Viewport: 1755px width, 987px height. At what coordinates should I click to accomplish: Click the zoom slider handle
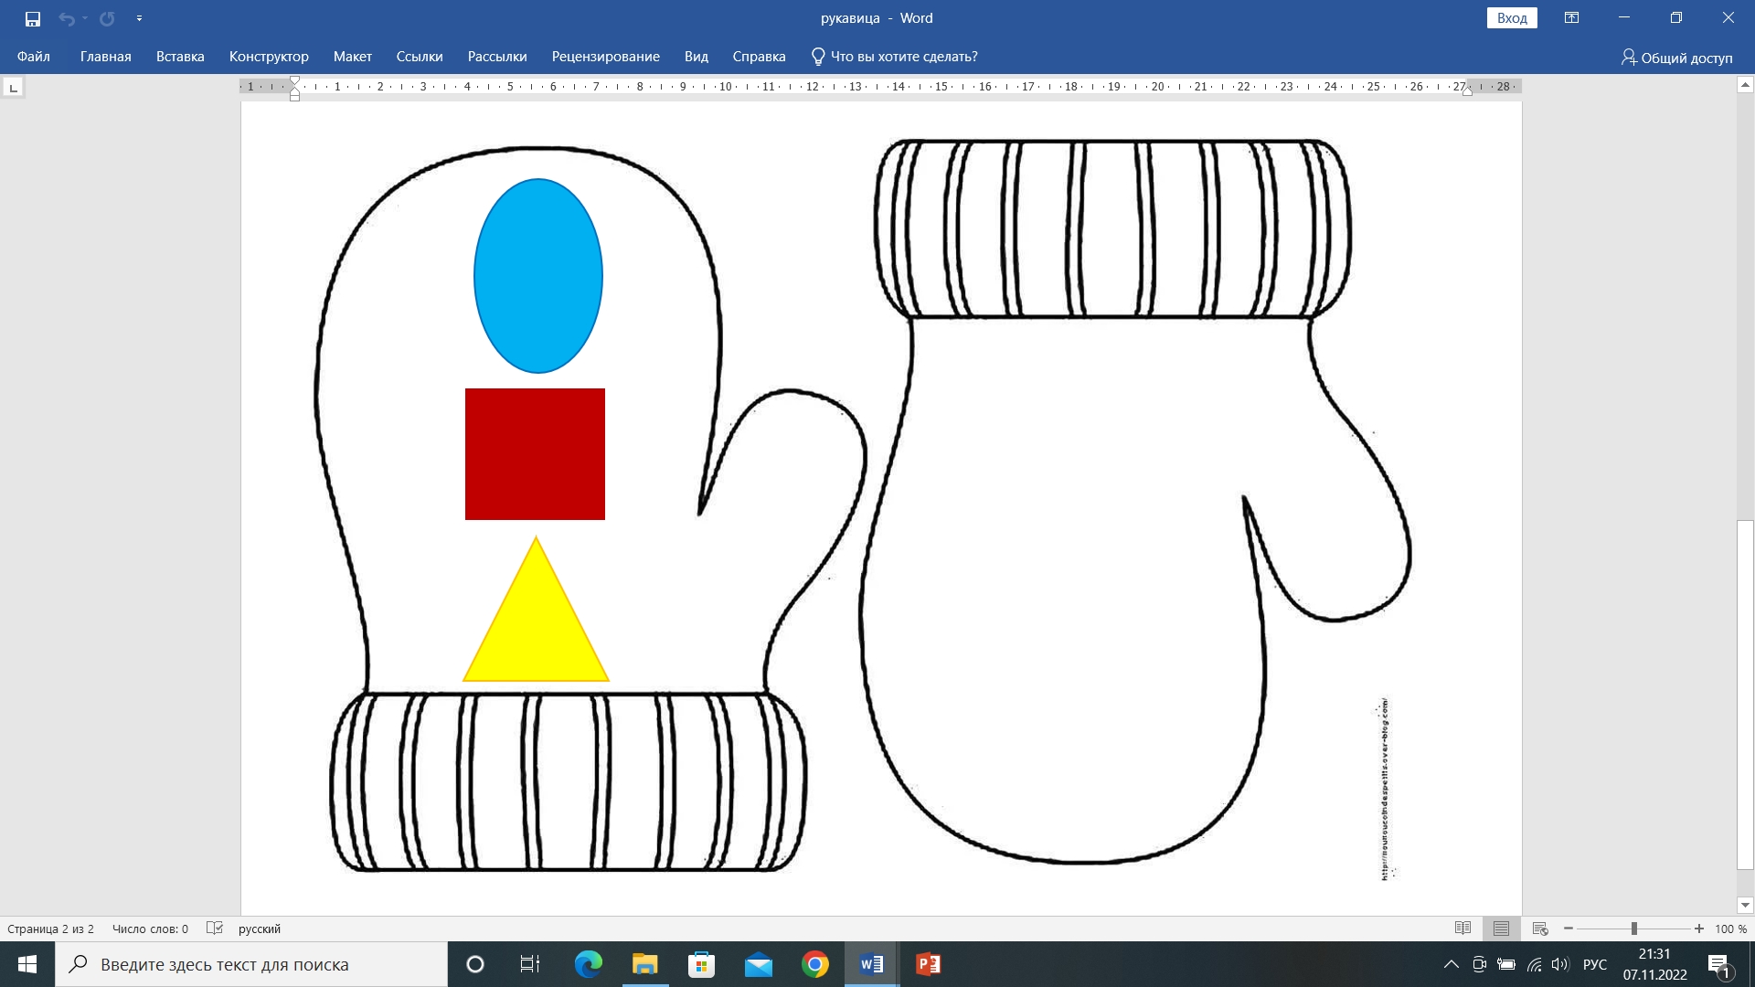tap(1633, 929)
